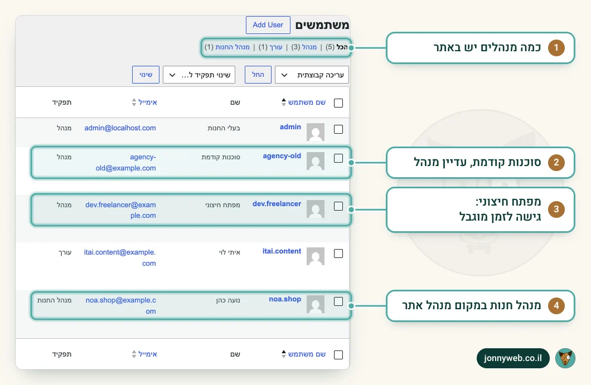Screen dimensions: 591x385
Task: Click the name cell נועה כהן
Action: 228,300
